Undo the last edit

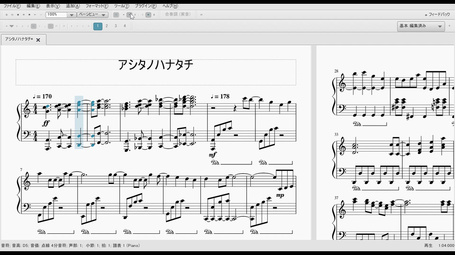tap(35, 15)
